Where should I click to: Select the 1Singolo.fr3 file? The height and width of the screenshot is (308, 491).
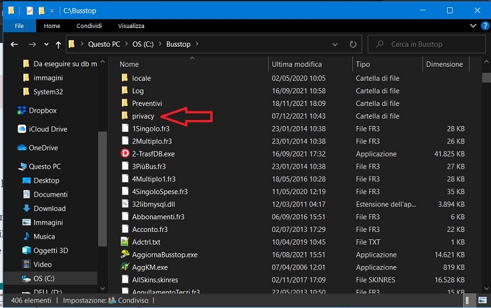(151, 129)
